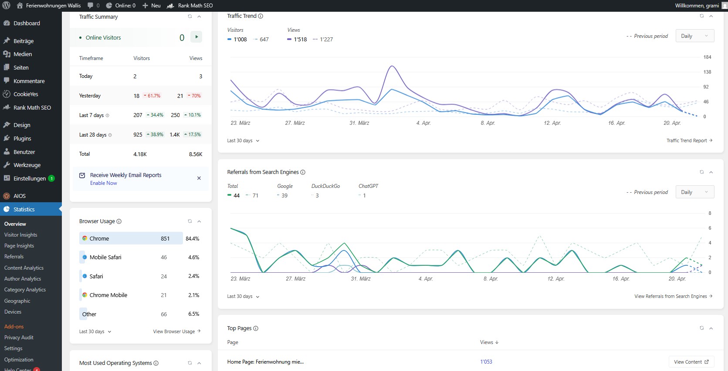Screen dimensions: 728x371
Task: Collapse the Top Pages widget
Action: pyautogui.click(x=711, y=328)
